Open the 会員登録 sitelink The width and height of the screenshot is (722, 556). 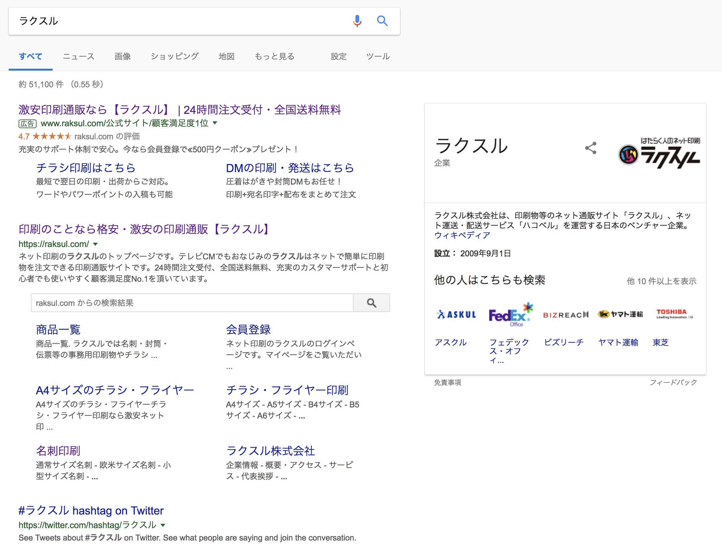[248, 329]
